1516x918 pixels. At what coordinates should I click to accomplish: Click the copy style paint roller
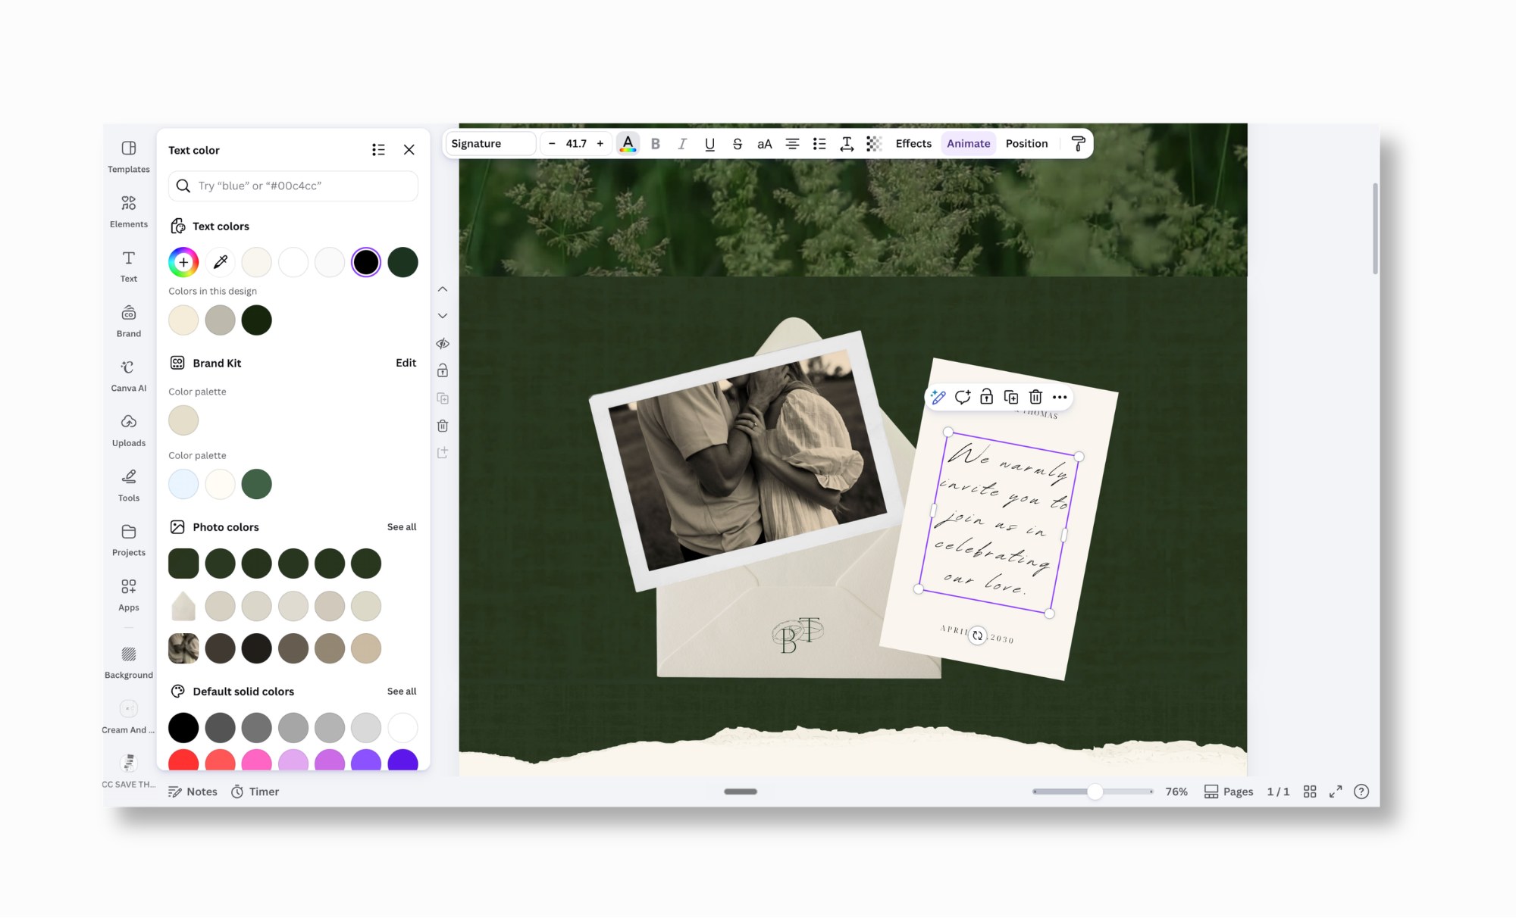pyautogui.click(x=1078, y=144)
